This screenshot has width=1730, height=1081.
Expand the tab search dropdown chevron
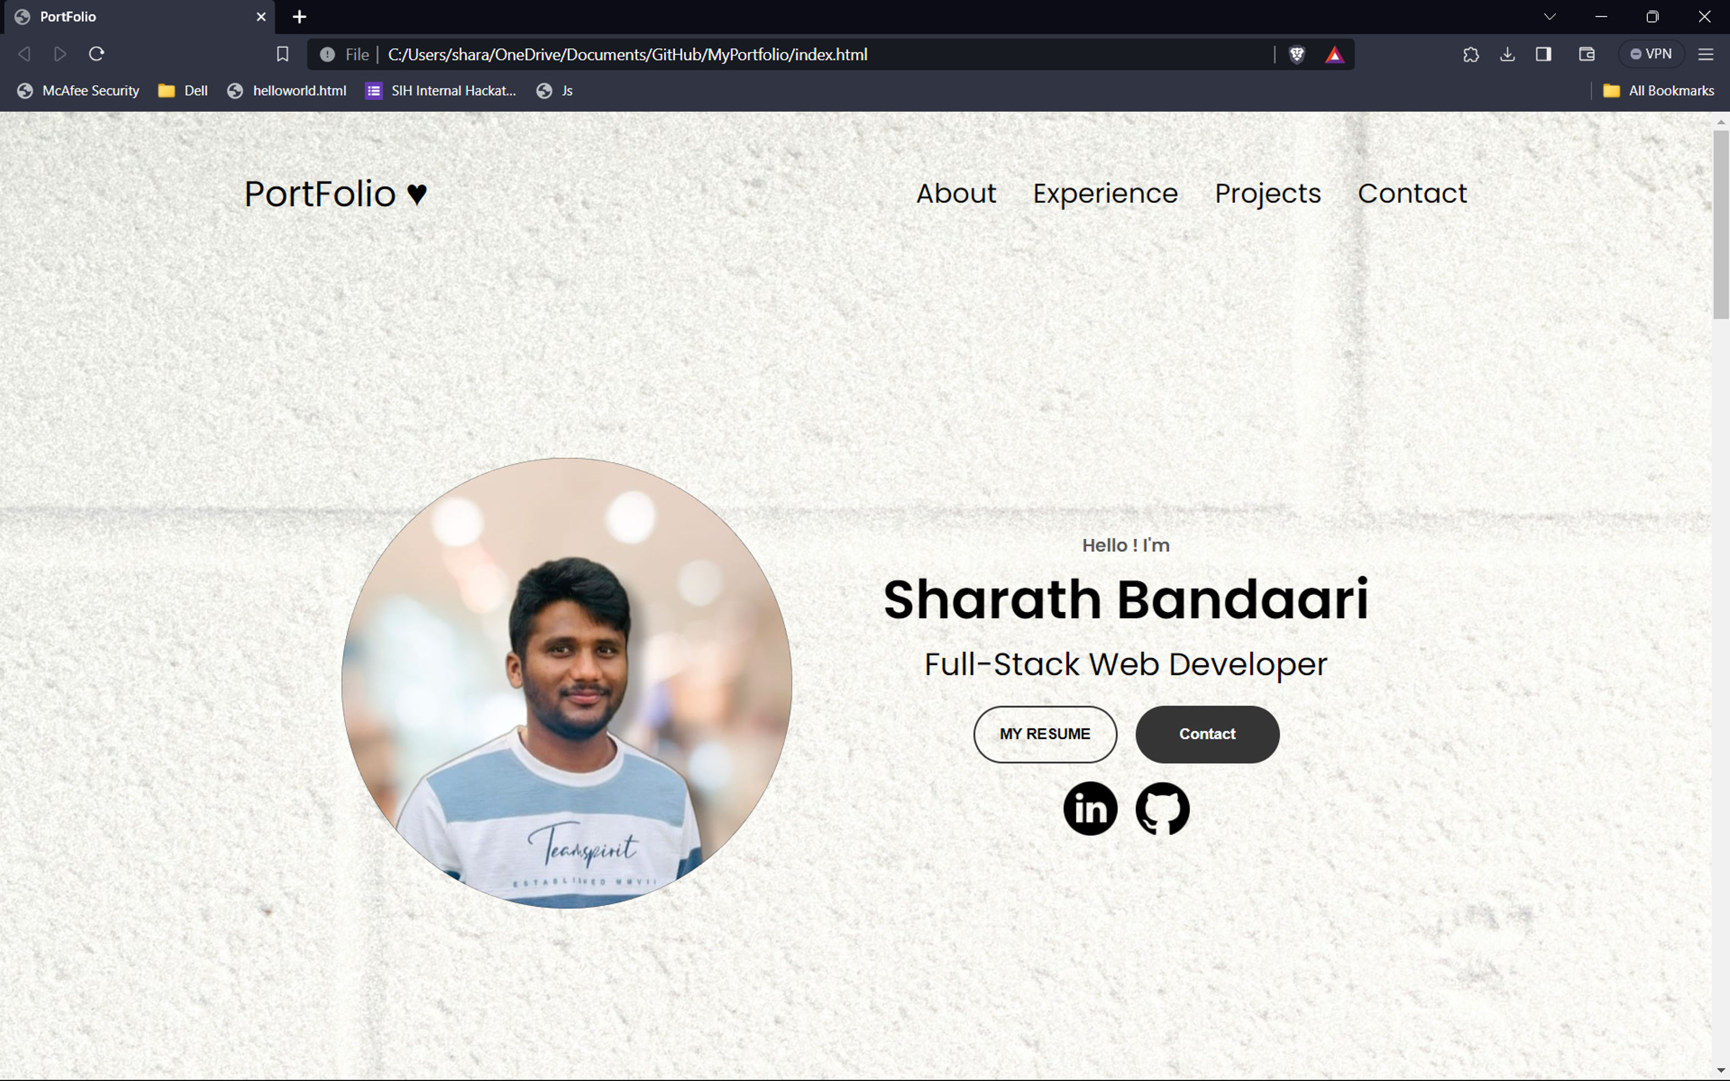click(1550, 17)
